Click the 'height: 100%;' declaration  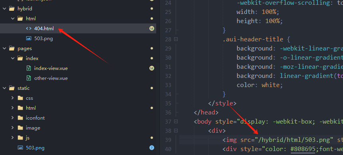pos(260,21)
